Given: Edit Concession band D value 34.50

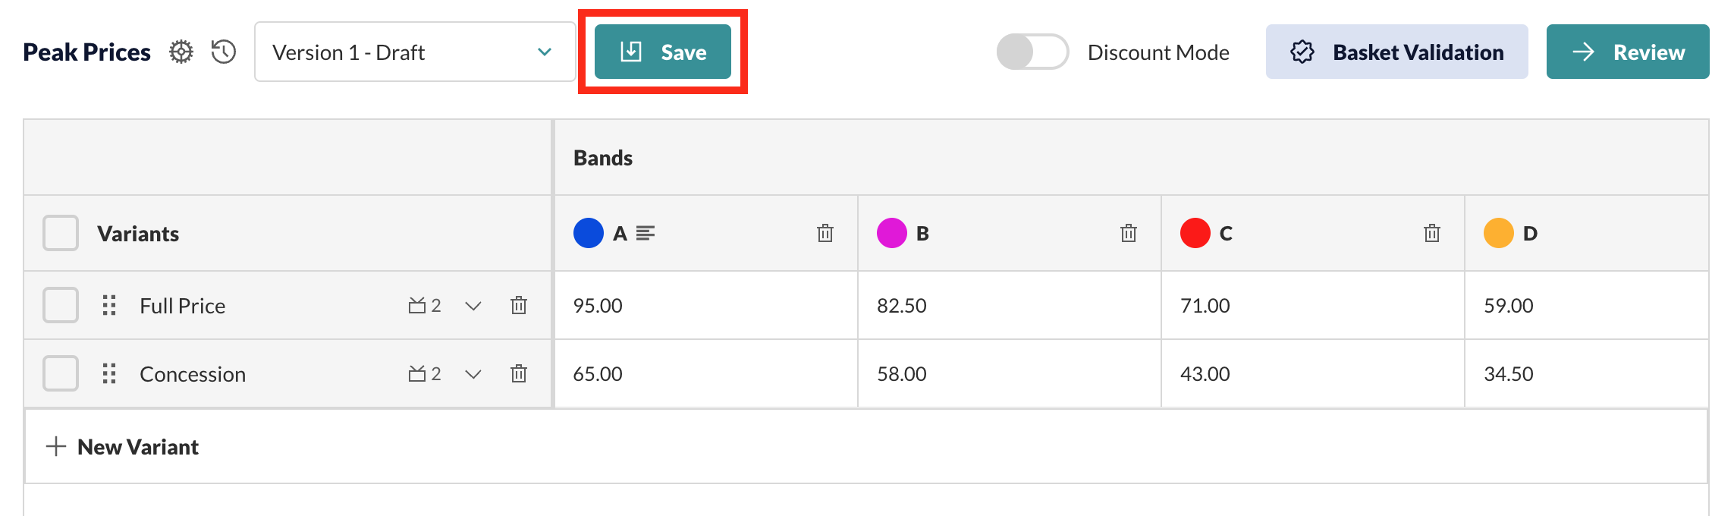Looking at the screenshot, I should pos(1587,373).
